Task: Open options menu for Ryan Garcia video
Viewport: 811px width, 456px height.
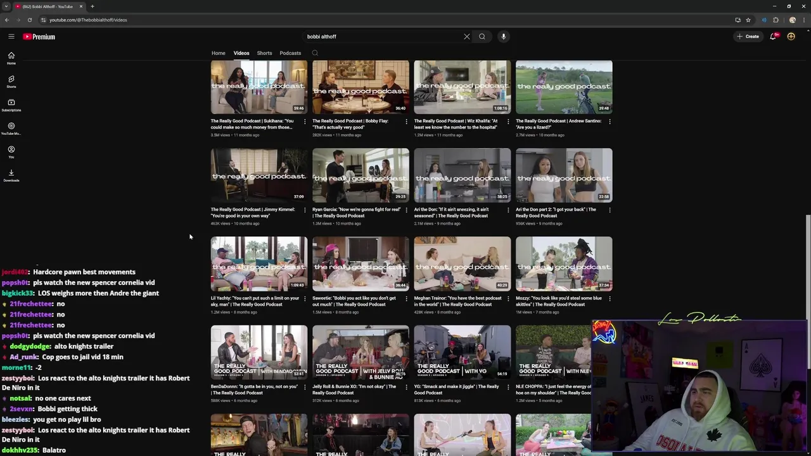Action: tap(407, 210)
